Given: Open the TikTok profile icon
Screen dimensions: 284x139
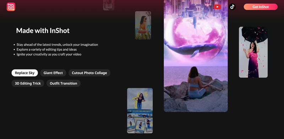Looking at the screenshot, I should click(232, 7).
